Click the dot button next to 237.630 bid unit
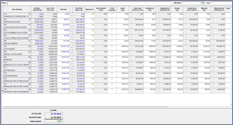233x125 pixels. pyautogui.click(x=71, y=26)
